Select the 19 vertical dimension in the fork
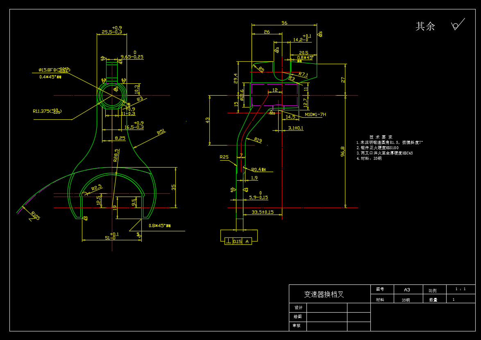This screenshot has height=340, width=481. tap(115, 208)
